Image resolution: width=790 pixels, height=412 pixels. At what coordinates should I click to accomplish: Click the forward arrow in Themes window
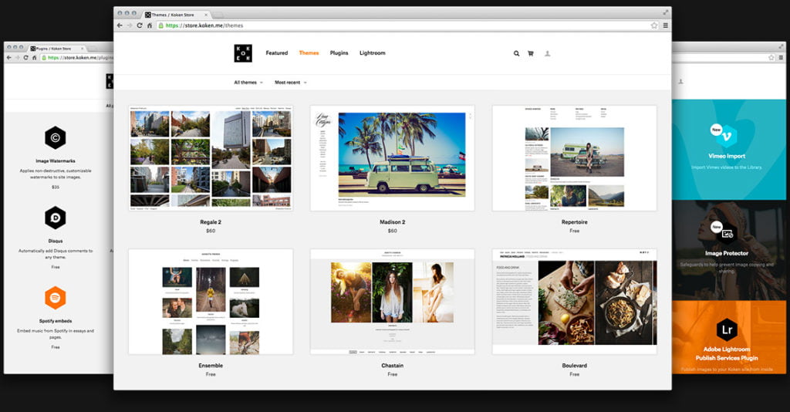tap(130, 25)
